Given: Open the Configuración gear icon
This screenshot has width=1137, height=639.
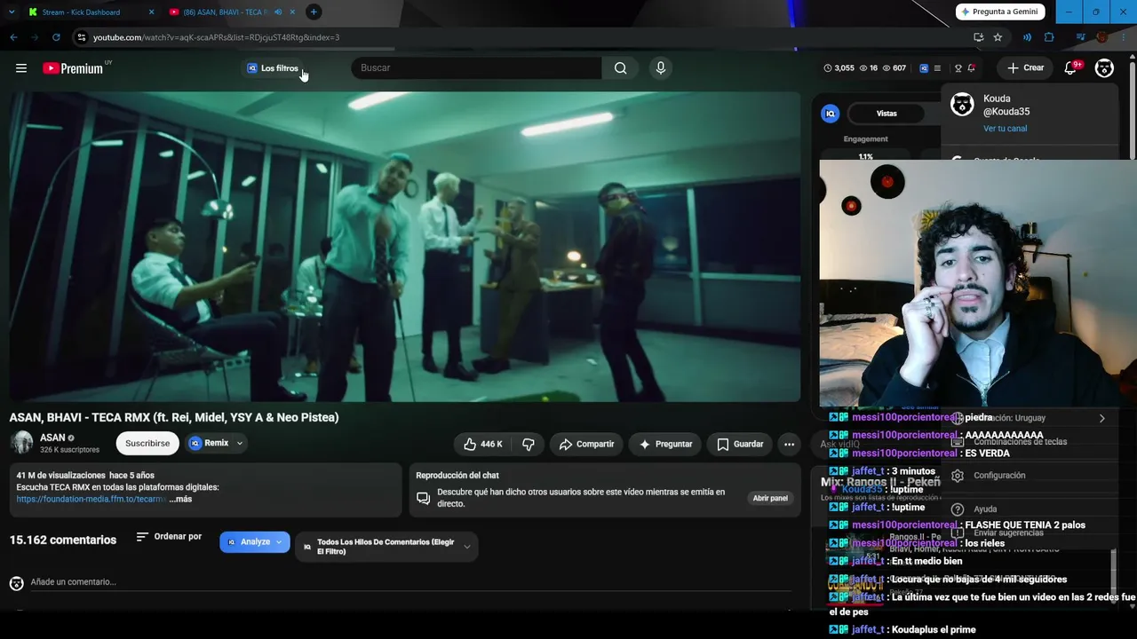Looking at the screenshot, I should pyautogui.click(x=958, y=476).
